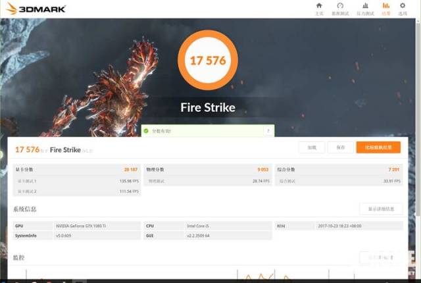
Task: Click the CPU label in system info
Action: (150, 226)
